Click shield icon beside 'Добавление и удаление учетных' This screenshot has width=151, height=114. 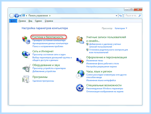coord(87,44)
